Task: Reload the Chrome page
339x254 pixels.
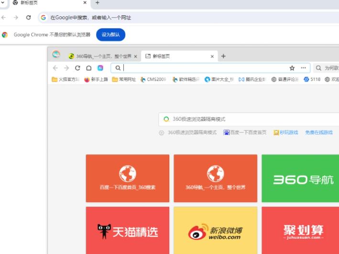Action: tap(28, 18)
